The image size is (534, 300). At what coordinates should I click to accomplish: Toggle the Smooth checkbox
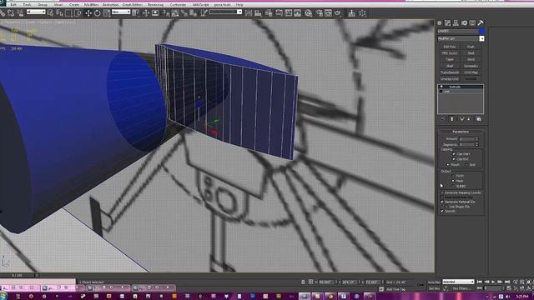point(442,211)
